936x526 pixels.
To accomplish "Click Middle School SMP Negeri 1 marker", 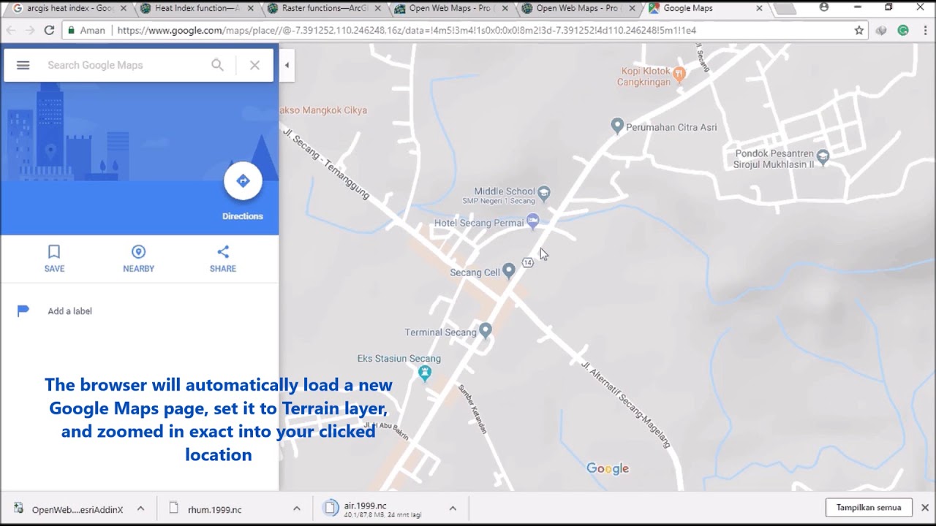I will point(543,194).
